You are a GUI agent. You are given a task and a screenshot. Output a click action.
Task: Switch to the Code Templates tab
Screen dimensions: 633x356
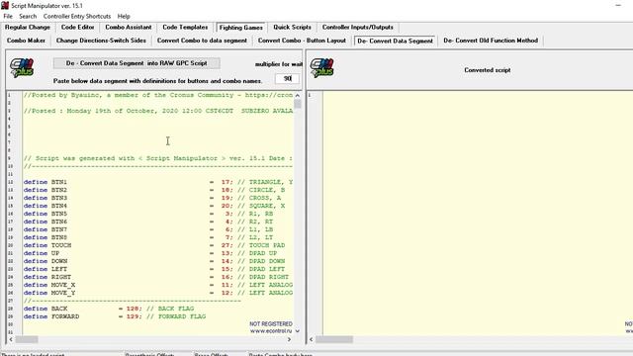pos(185,27)
